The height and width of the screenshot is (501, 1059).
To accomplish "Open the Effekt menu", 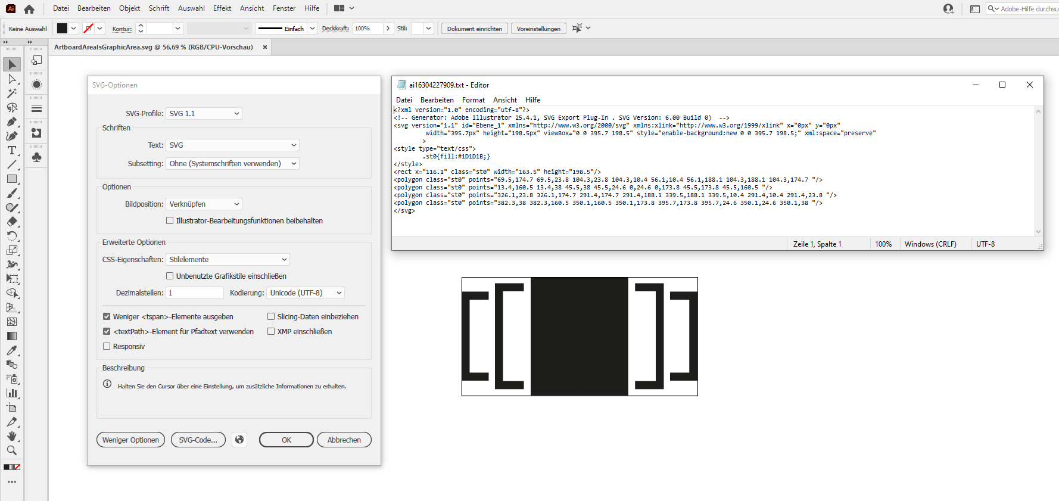I will click(222, 8).
